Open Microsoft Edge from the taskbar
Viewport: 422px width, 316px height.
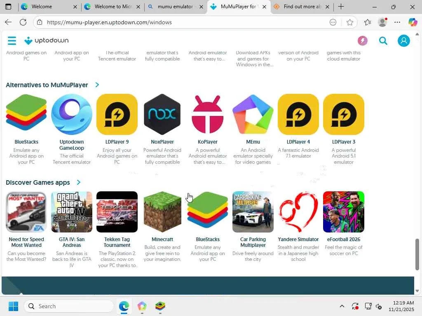(x=124, y=306)
